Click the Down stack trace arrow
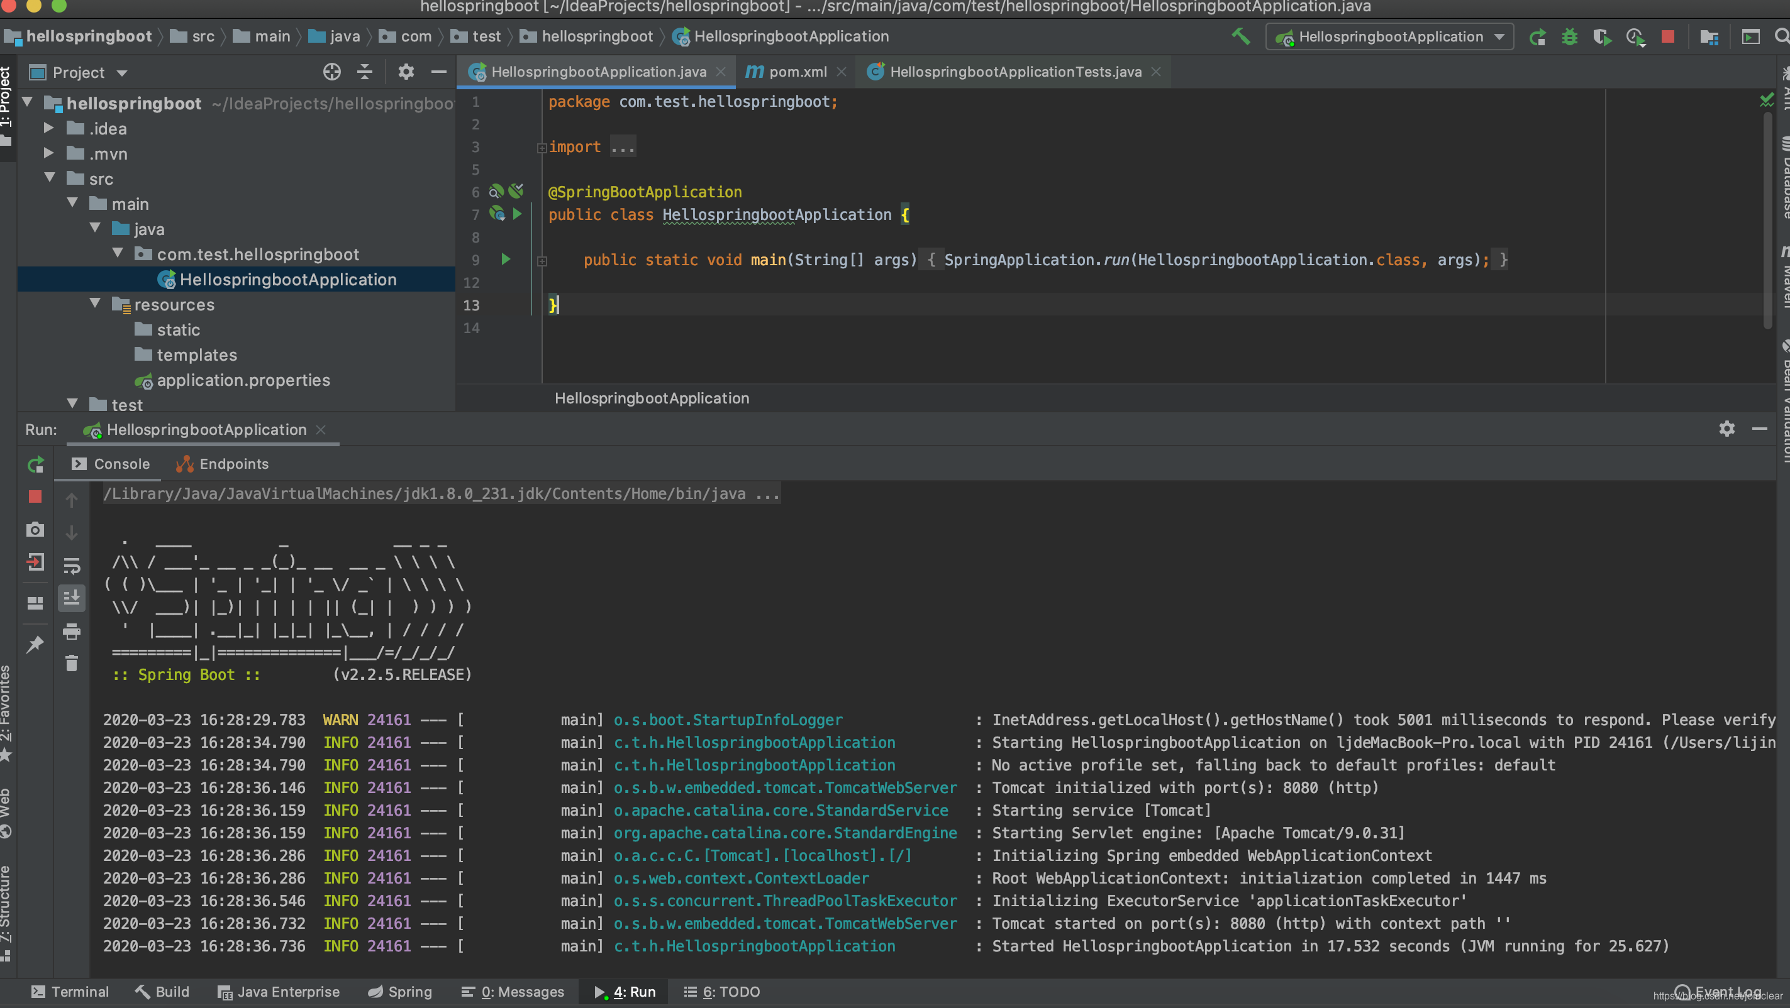Viewport: 1790px width, 1008px height. (72, 532)
